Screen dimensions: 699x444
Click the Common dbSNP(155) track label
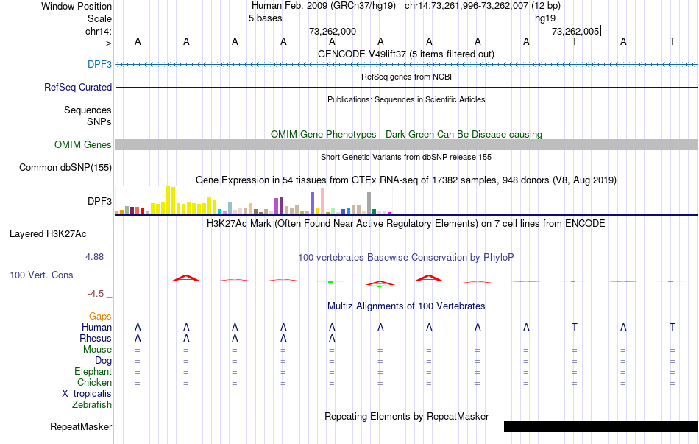tap(65, 167)
